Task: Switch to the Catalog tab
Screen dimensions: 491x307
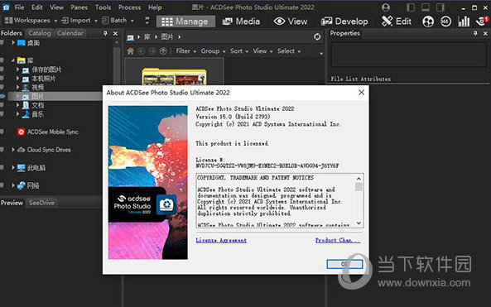Action: pyautogui.click(x=40, y=33)
